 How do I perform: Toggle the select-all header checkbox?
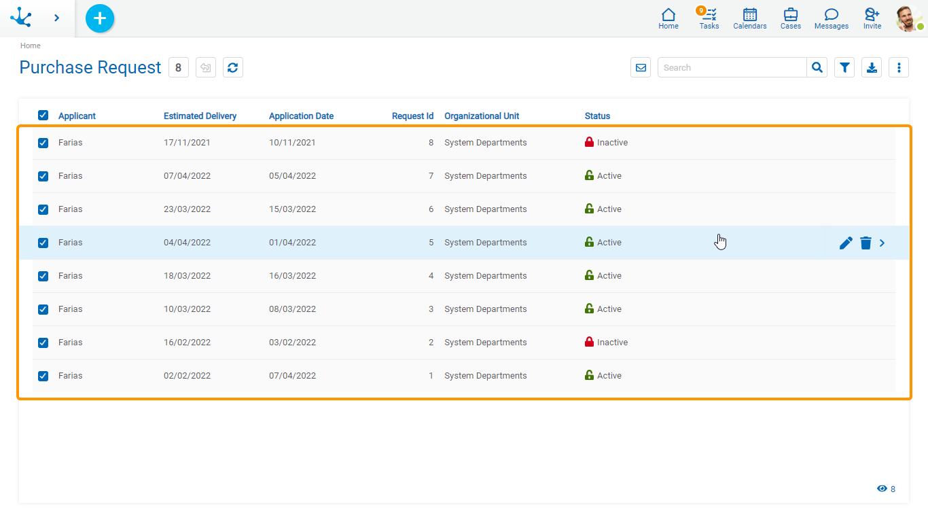[43, 115]
